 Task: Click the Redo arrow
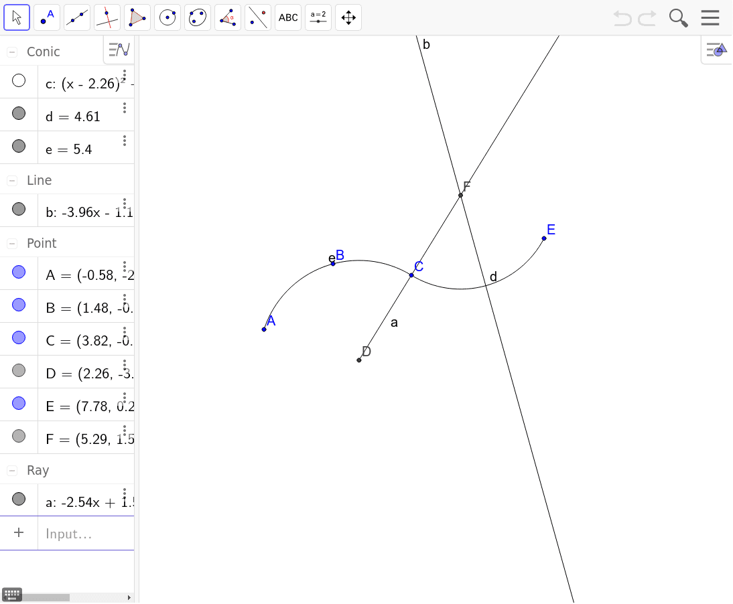click(647, 18)
